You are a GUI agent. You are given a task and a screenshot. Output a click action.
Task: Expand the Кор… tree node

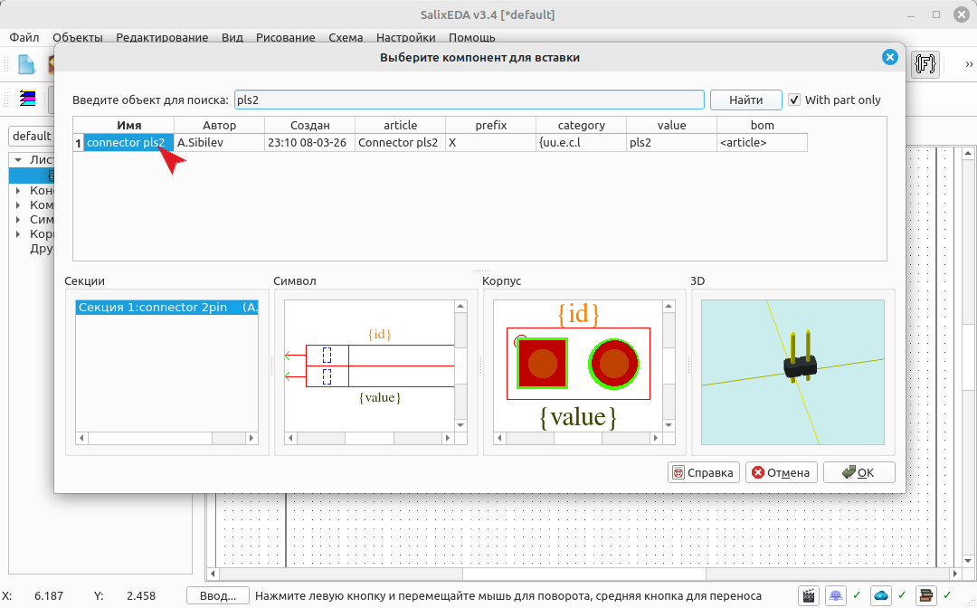point(18,234)
